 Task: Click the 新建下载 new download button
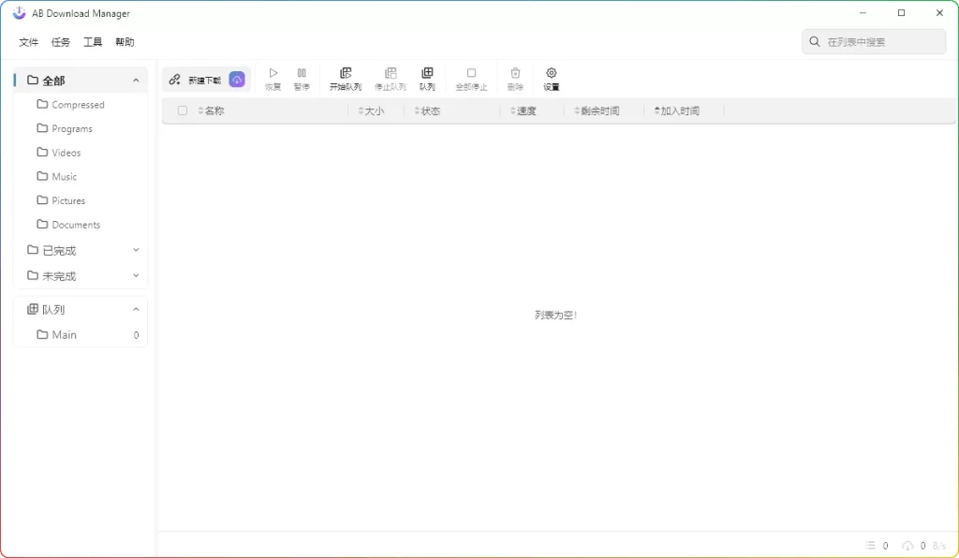pos(197,79)
